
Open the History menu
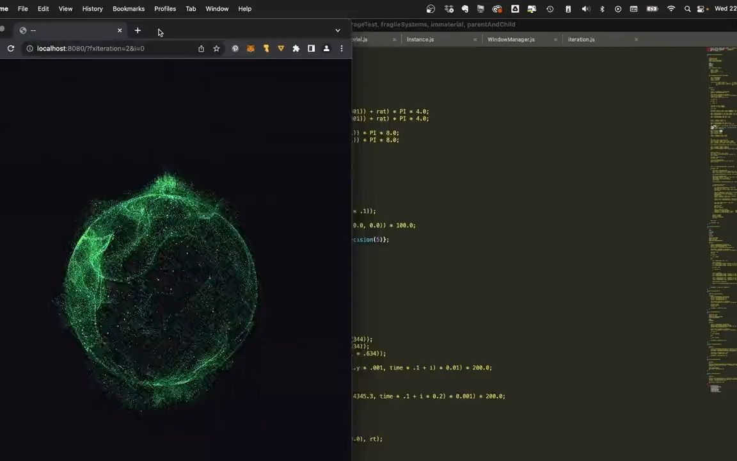(93, 8)
